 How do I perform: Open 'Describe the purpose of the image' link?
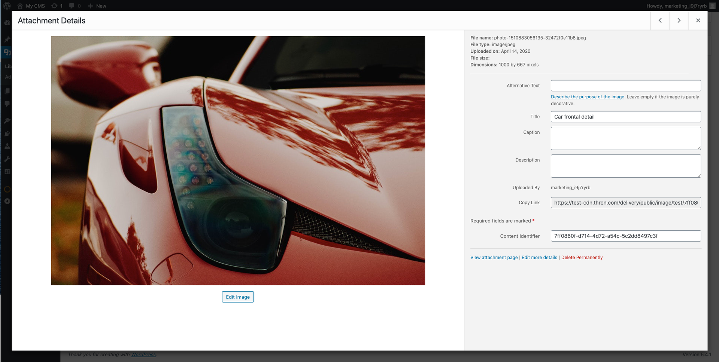(588, 97)
